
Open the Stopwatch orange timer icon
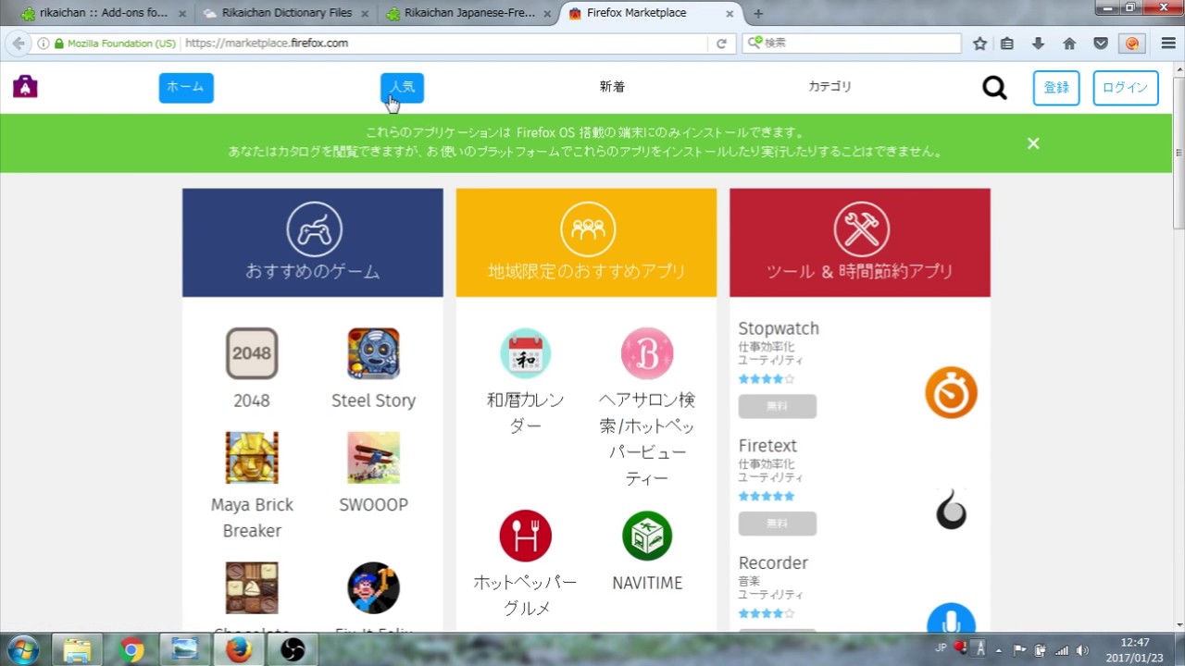point(951,392)
